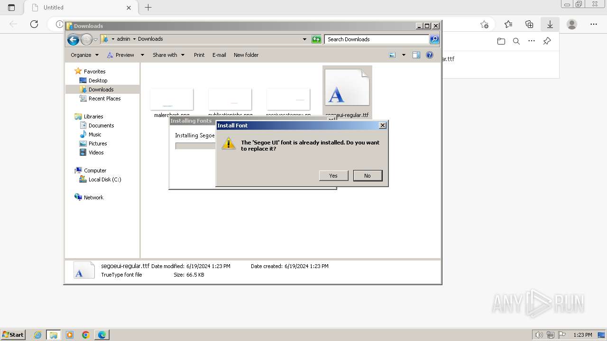Click the volume icon in system tray

(x=539, y=335)
